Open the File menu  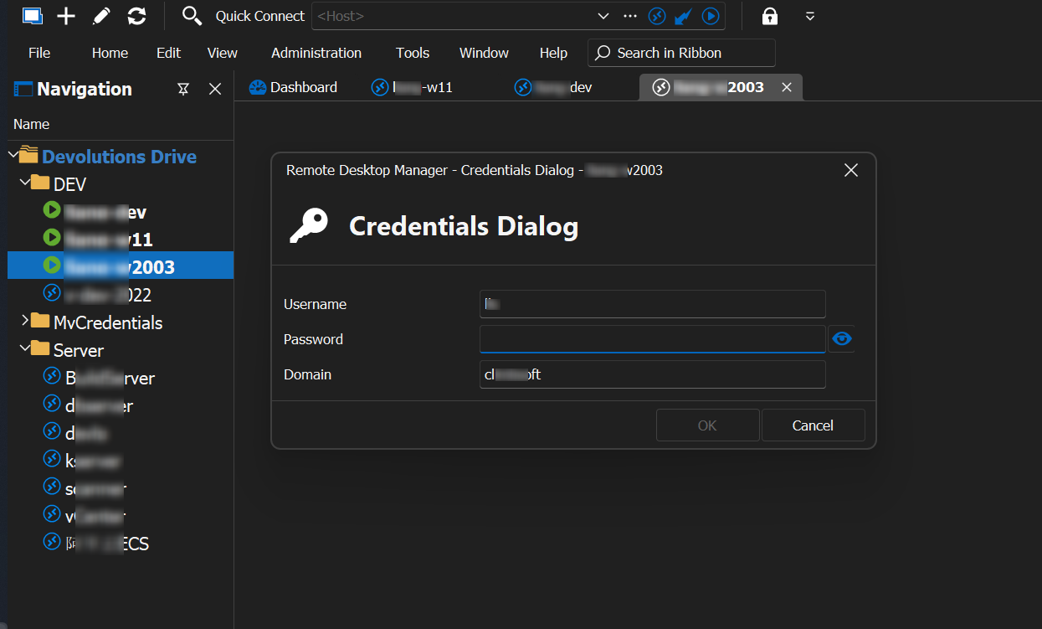pos(39,53)
